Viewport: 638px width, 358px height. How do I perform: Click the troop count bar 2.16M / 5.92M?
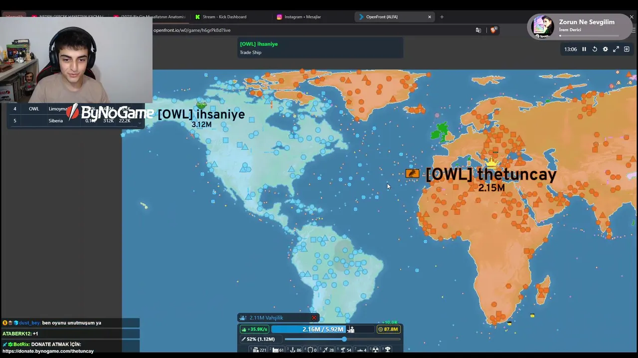tap(323, 329)
